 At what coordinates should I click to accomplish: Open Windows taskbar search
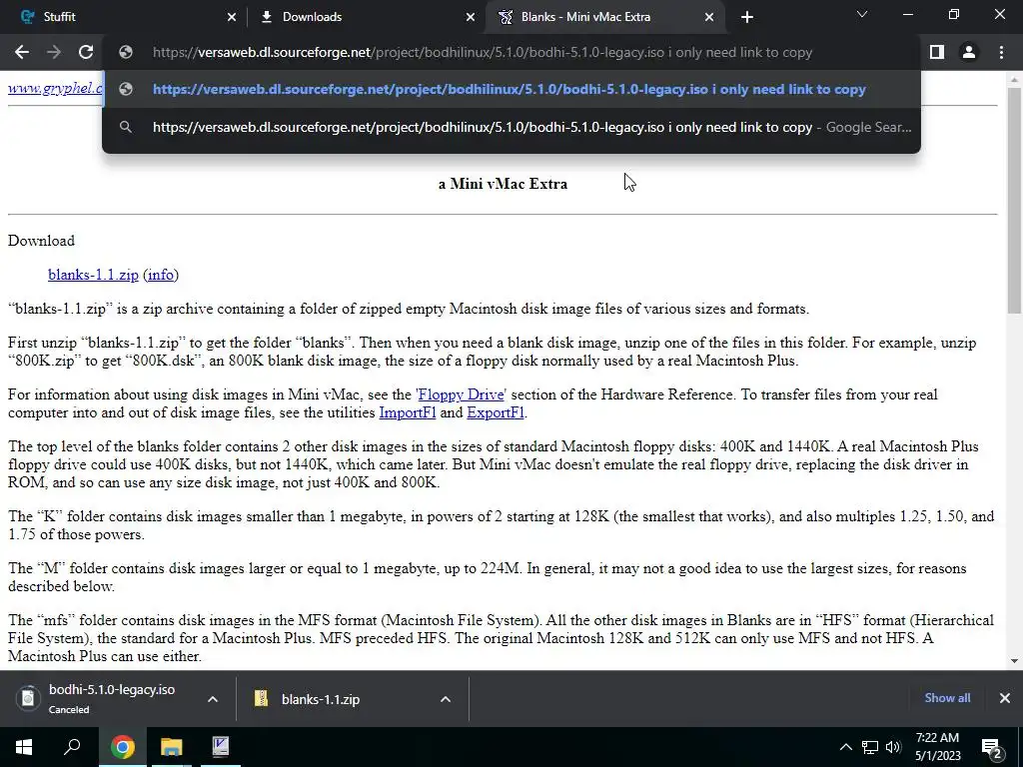(72, 747)
